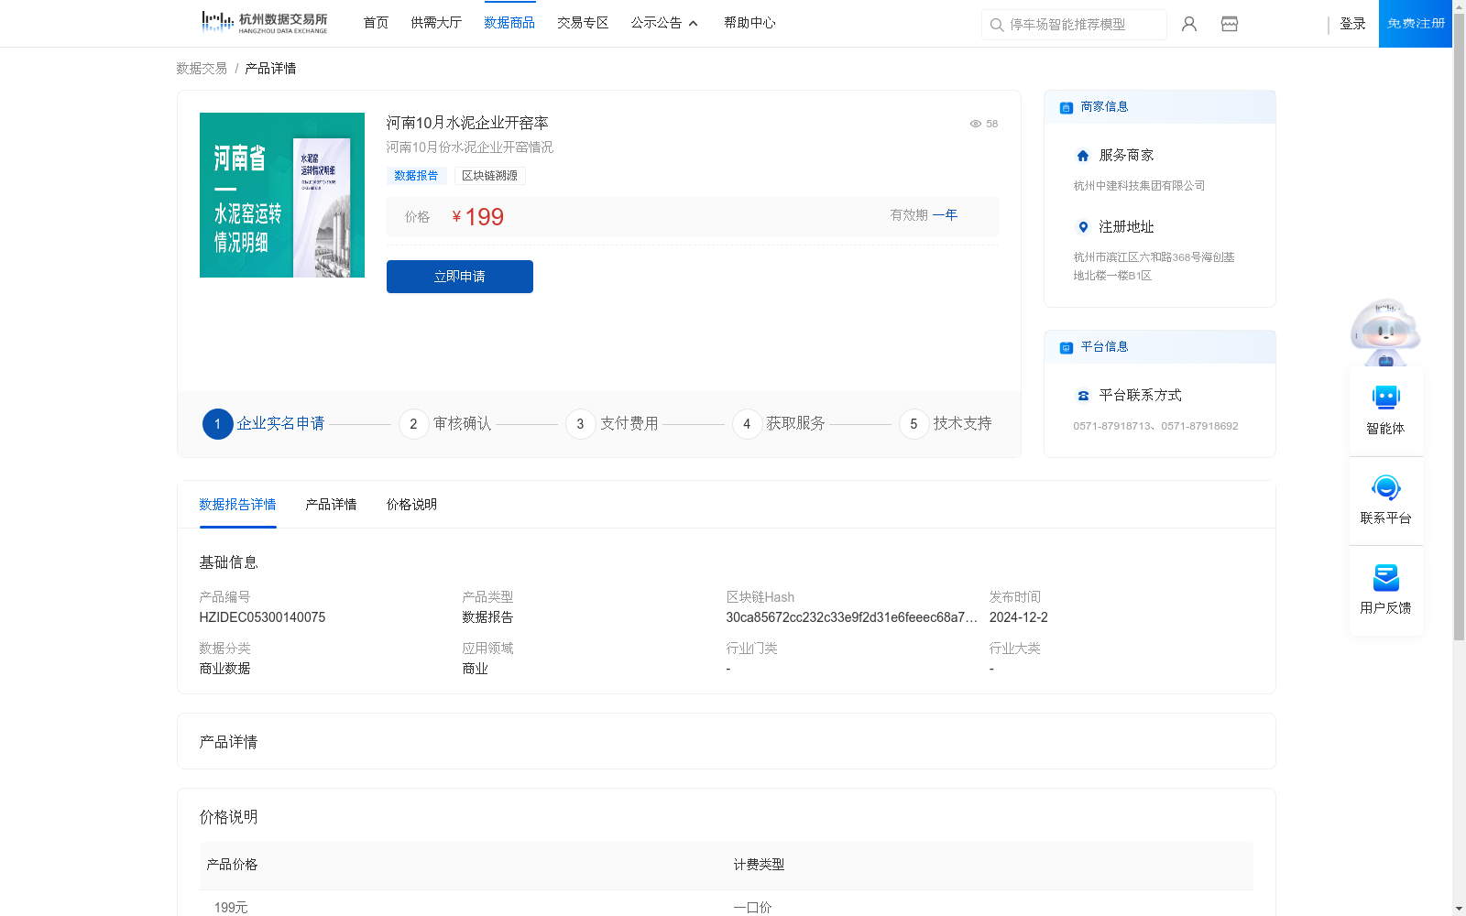
Task: Click merchant name 杭州中建科技集团有限公司
Action: pos(1139,186)
